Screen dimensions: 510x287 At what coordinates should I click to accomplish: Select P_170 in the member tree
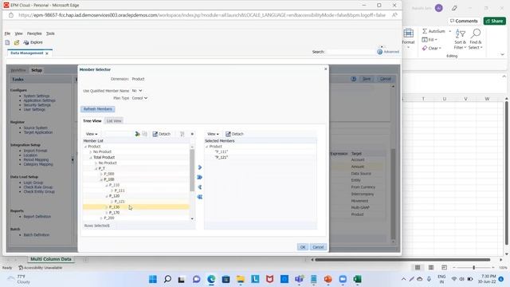click(114, 213)
